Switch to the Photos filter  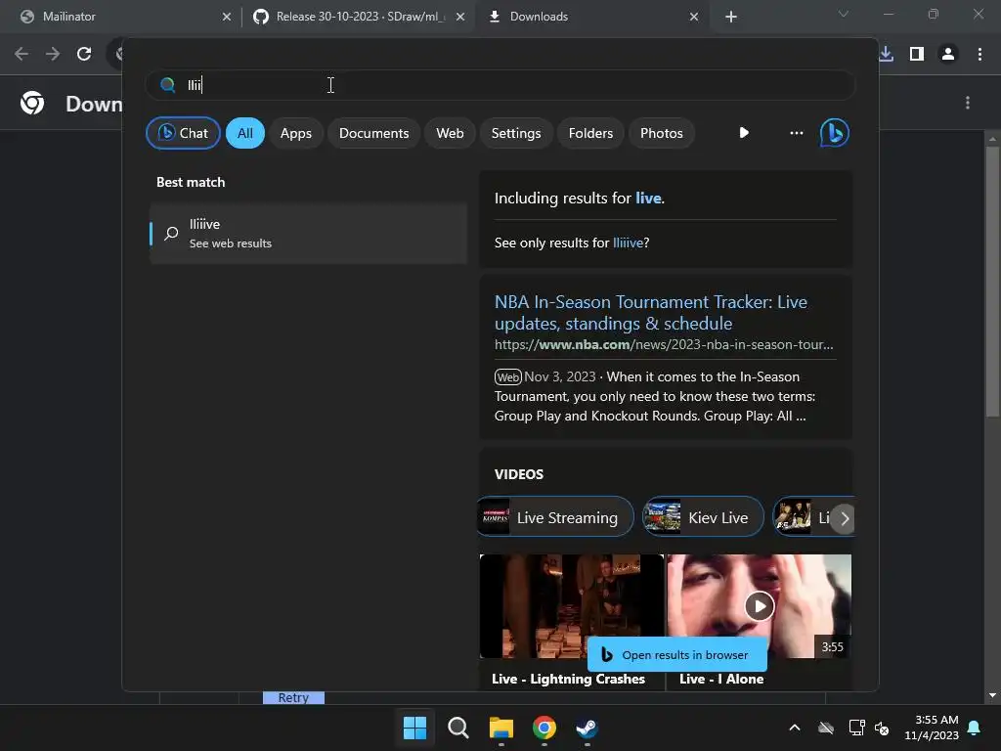(662, 133)
